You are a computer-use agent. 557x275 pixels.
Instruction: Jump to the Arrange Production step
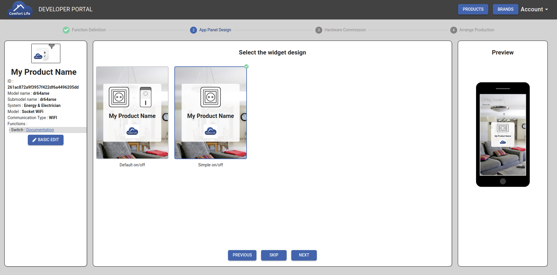pos(476,30)
